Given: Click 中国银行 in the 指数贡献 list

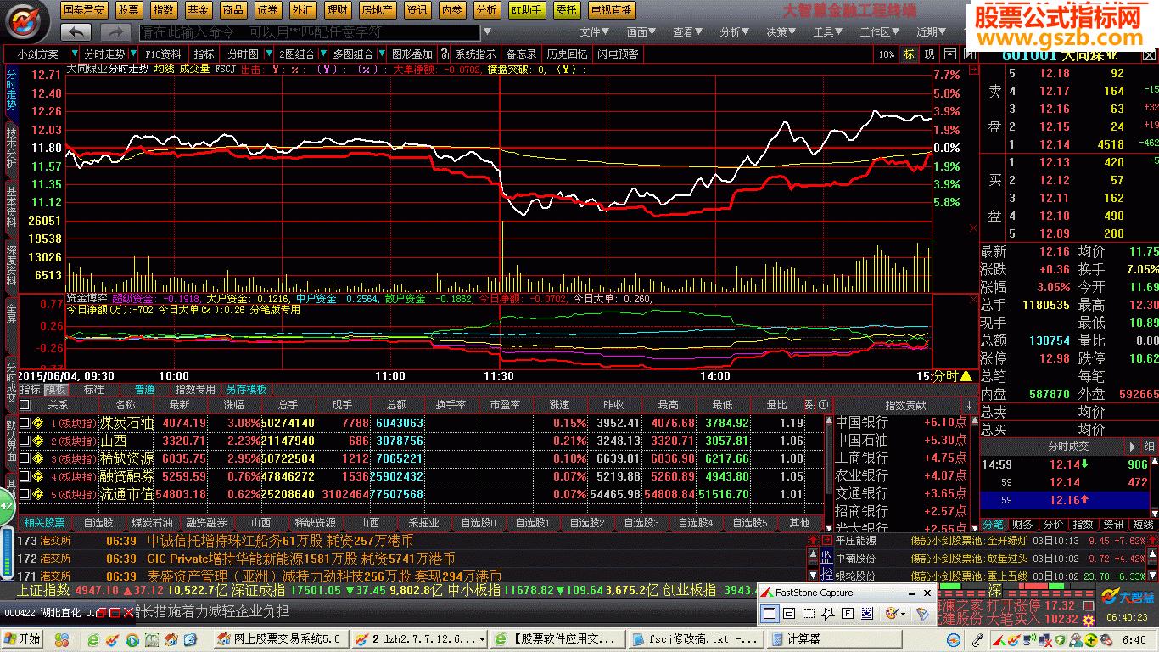Looking at the screenshot, I should click(862, 422).
